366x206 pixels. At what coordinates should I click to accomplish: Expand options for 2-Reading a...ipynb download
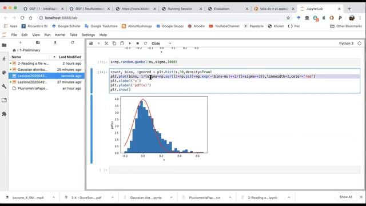[x=289, y=197]
